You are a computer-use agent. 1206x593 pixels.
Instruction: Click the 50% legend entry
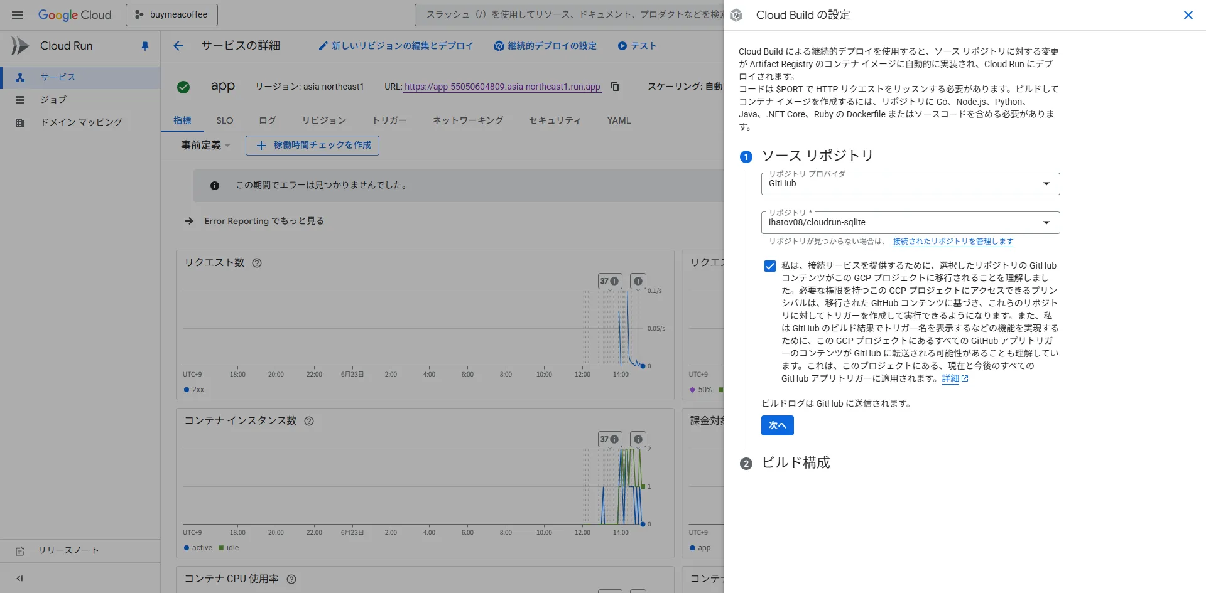click(x=701, y=390)
